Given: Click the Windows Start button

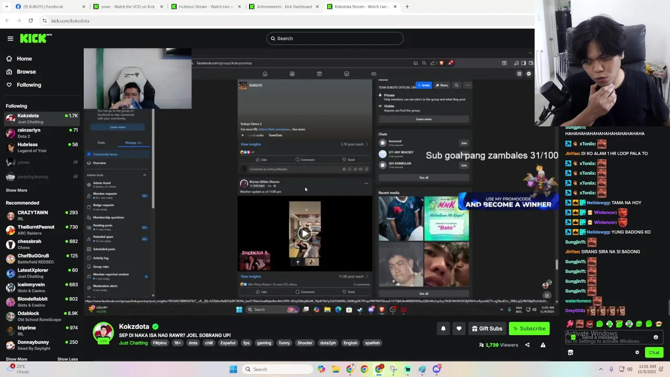Looking at the screenshot, I should click(x=233, y=369).
